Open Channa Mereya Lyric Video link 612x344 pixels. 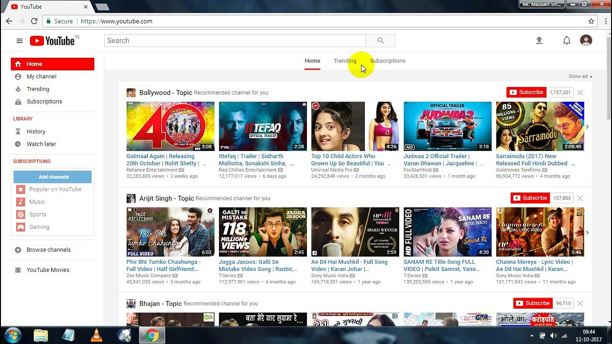click(535, 265)
